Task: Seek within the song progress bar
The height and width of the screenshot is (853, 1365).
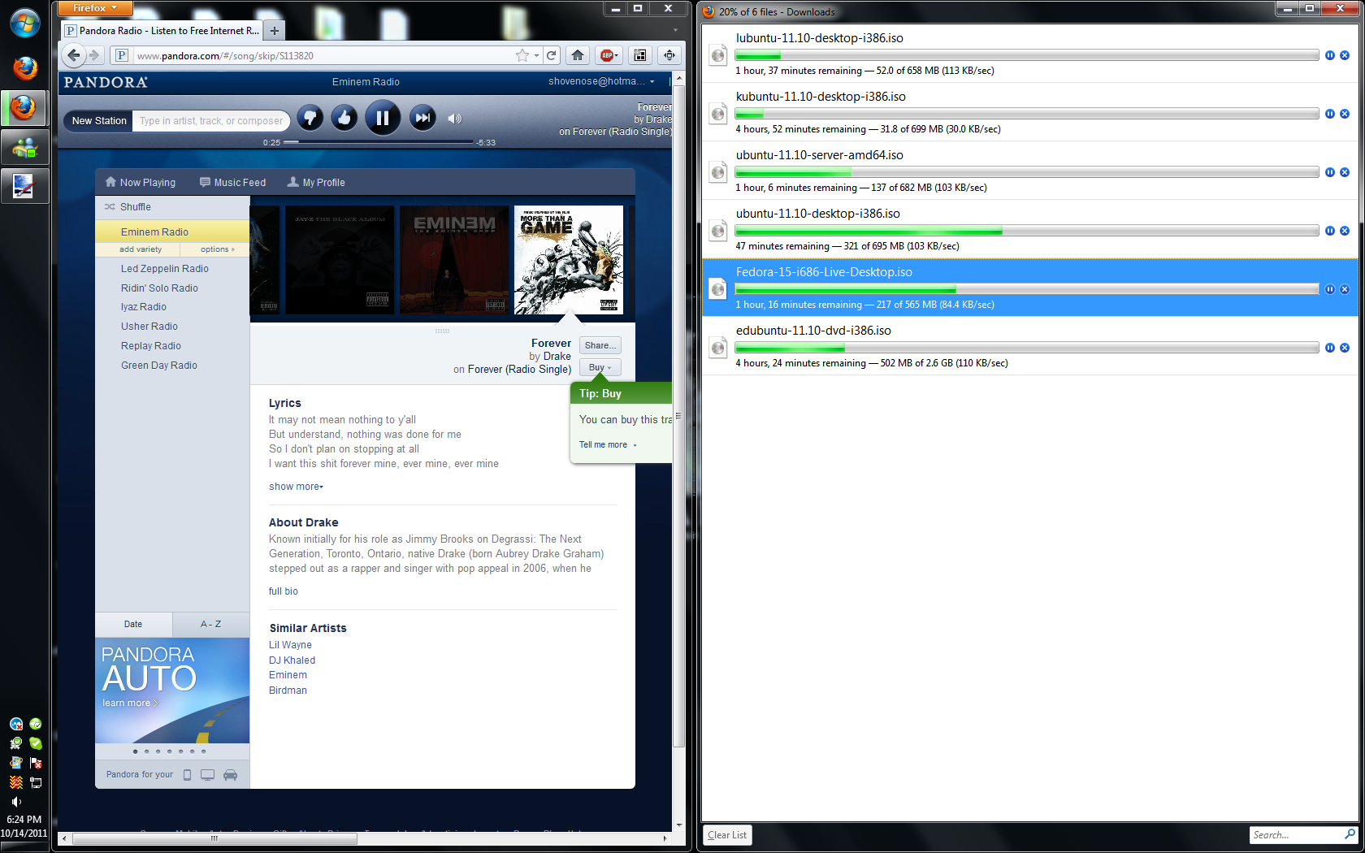Action: tap(379, 142)
